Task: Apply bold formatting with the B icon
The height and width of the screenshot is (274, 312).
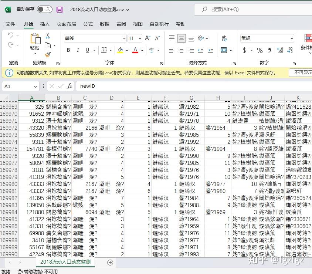Action: coord(69,50)
